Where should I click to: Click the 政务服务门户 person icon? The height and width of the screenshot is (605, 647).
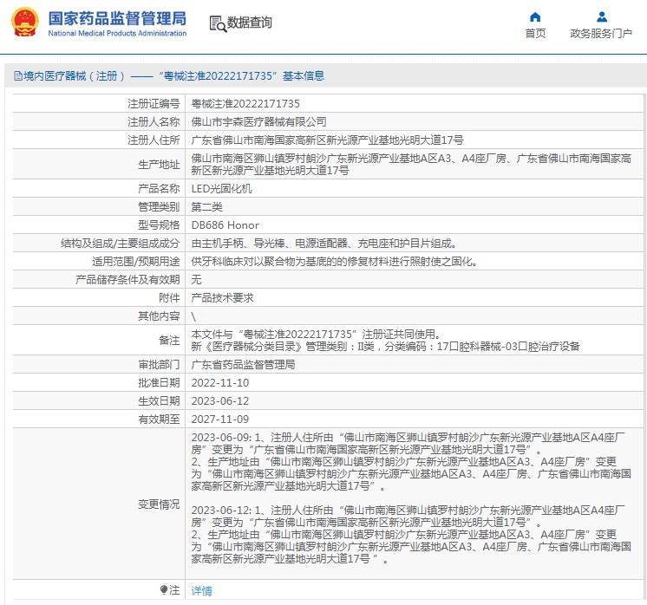[x=601, y=16]
